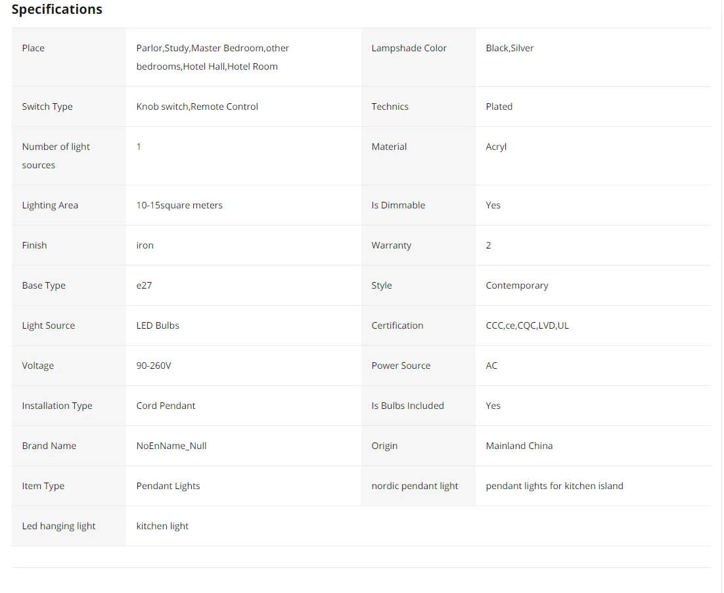Click the NoEnName_Null brand name value
This screenshot has height=593, width=724.
tap(171, 446)
